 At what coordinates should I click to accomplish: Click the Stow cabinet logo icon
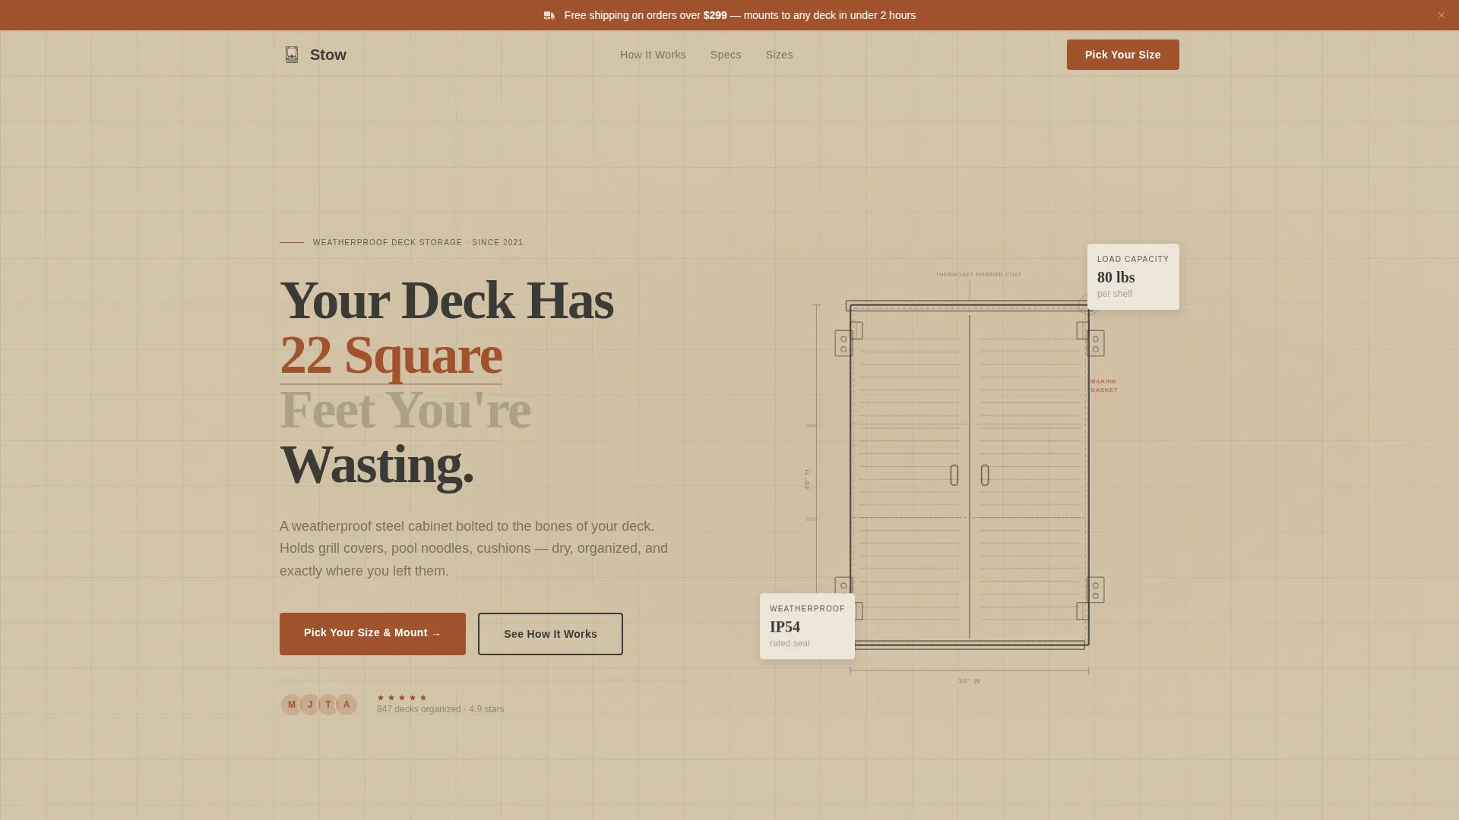(292, 55)
